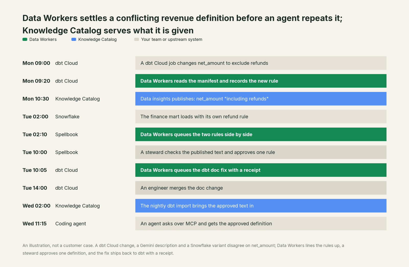Click 'dbt Cloud' label in Mon 09:20 row
Viewport: 409px width, 267px height.
[x=66, y=81]
